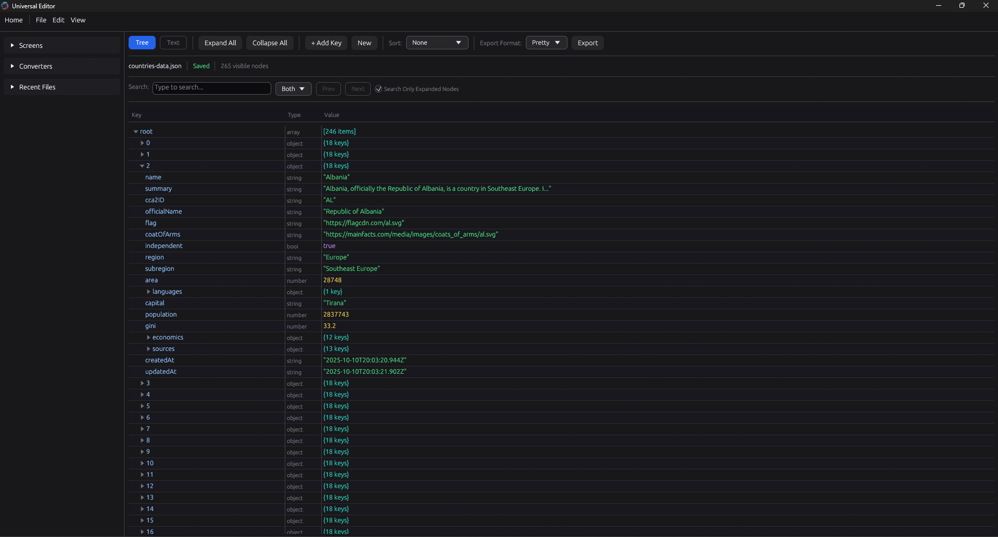Screen dimensions: 998x537
Task: Click the flag URL value
Action: coord(363,223)
